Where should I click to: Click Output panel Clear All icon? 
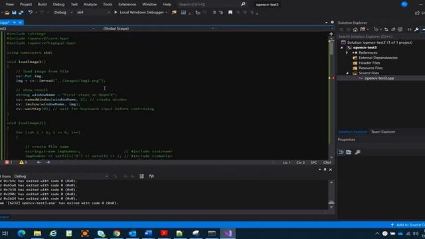(x=141, y=177)
